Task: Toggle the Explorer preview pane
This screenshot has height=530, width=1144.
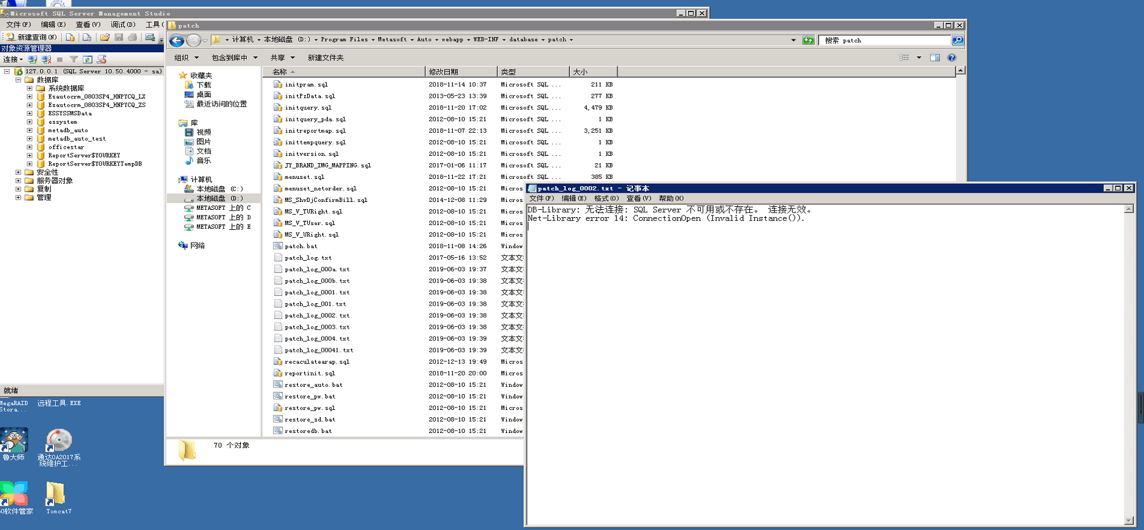Action: 935,58
